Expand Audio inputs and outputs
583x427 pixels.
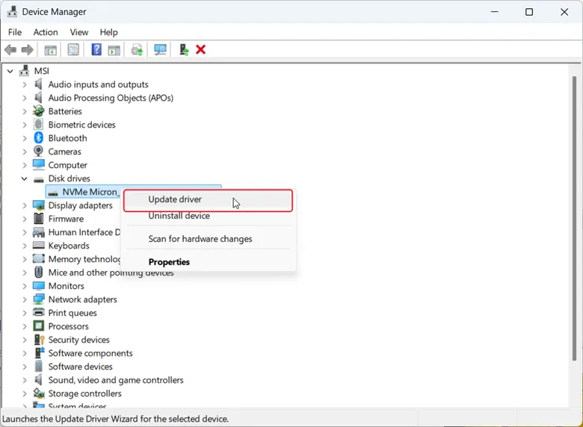point(25,84)
